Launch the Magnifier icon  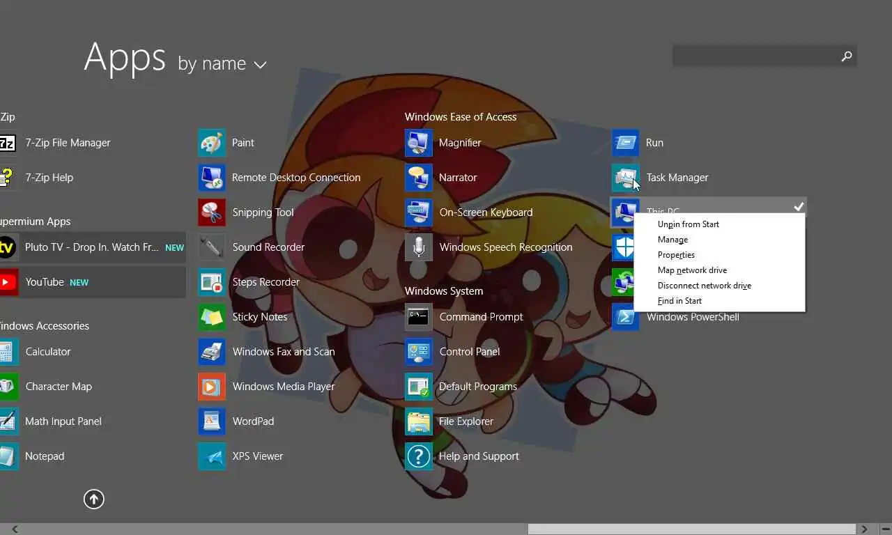pos(419,143)
